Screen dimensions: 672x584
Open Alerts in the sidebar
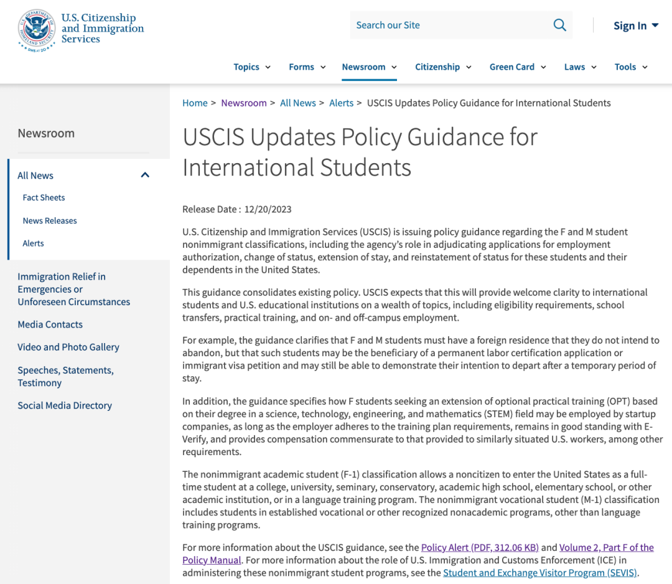tap(33, 243)
